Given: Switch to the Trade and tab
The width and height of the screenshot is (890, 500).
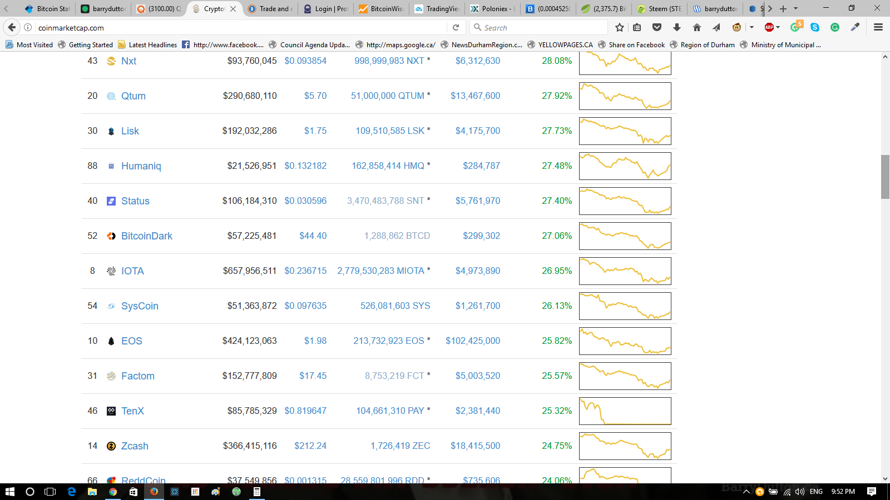Looking at the screenshot, I should point(270,8).
